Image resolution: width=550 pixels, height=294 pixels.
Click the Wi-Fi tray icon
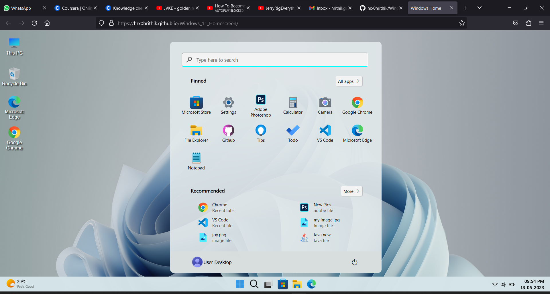pos(495,285)
